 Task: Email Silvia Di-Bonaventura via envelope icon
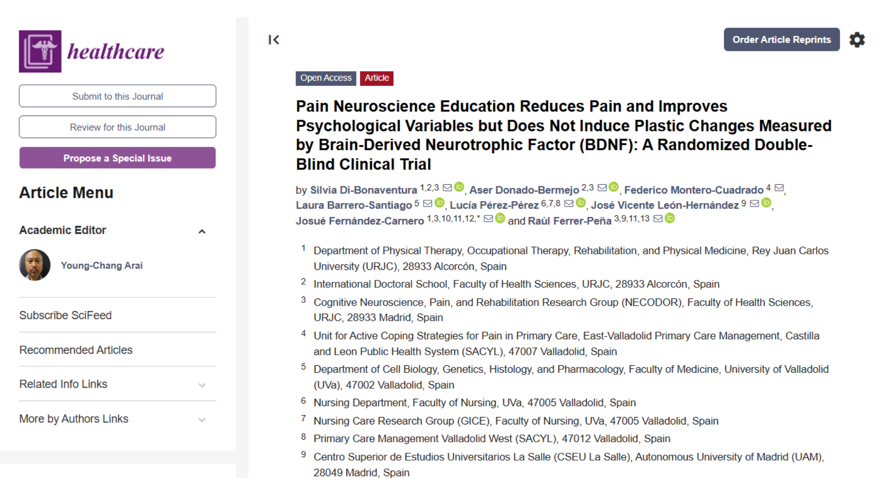pos(447,187)
